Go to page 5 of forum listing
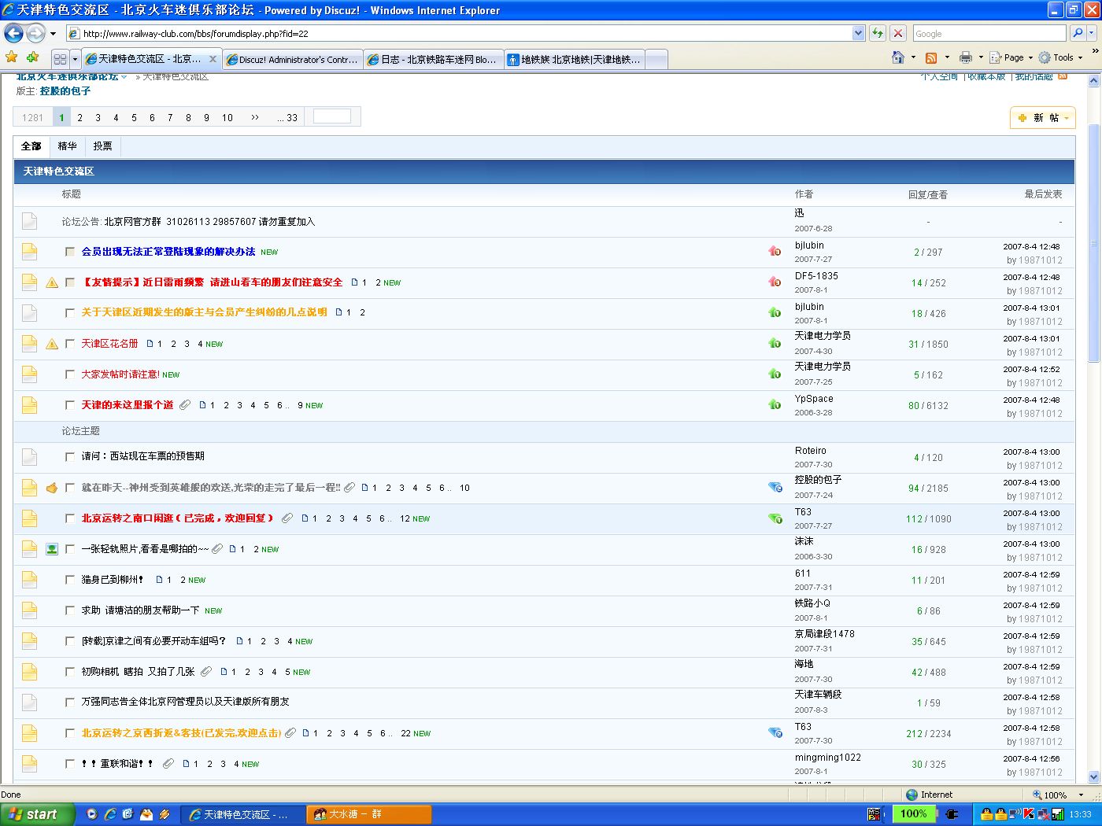The width and height of the screenshot is (1102, 826). tap(134, 117)
